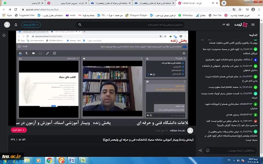Click the expand arrows icon left of video
The image size is (263, 164).
(4, 35)
